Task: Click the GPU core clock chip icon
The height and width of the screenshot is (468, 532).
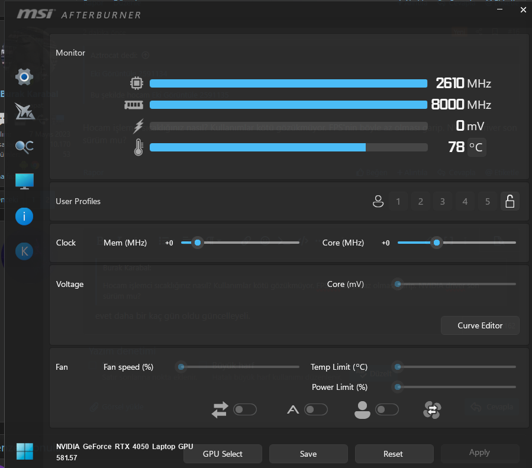Action: point(136,83)
